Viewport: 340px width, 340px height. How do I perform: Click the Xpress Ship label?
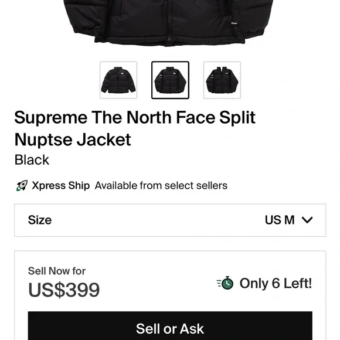61,186
